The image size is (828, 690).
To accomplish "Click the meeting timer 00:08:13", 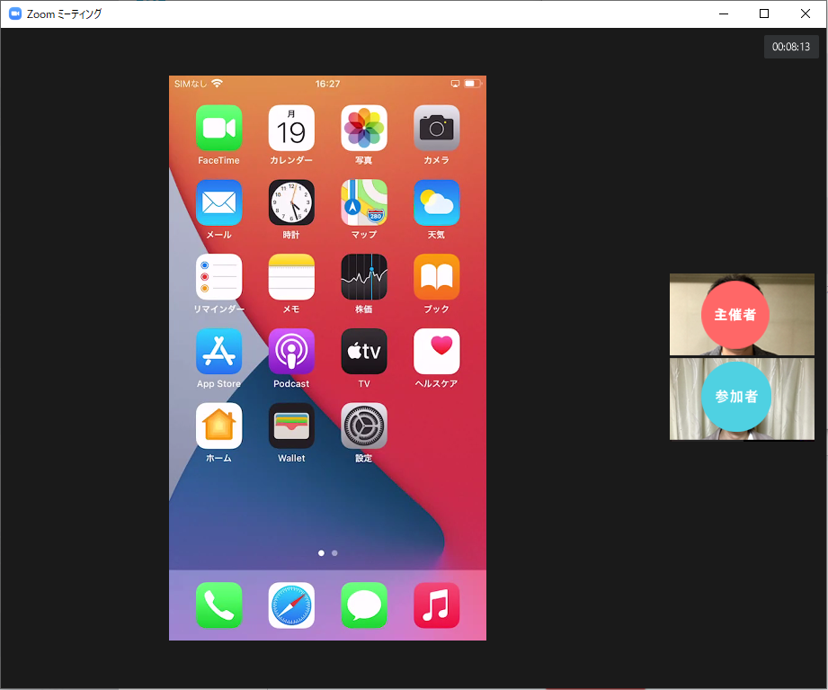I will 791,47.
